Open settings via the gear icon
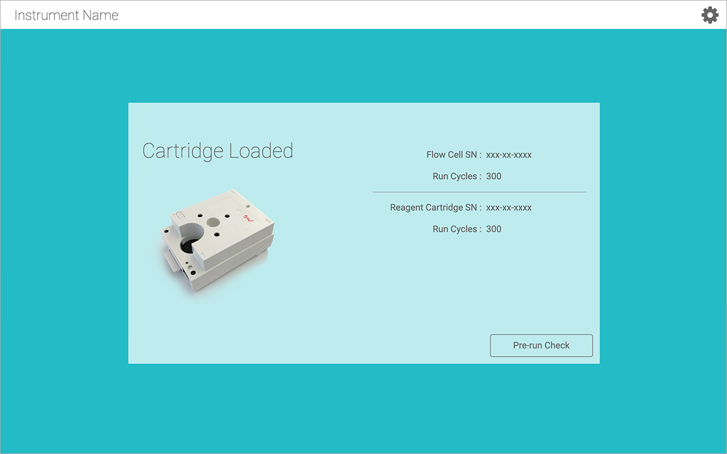Screen dimensions: 727x454 pyautogui.click(x=710, y=15)
